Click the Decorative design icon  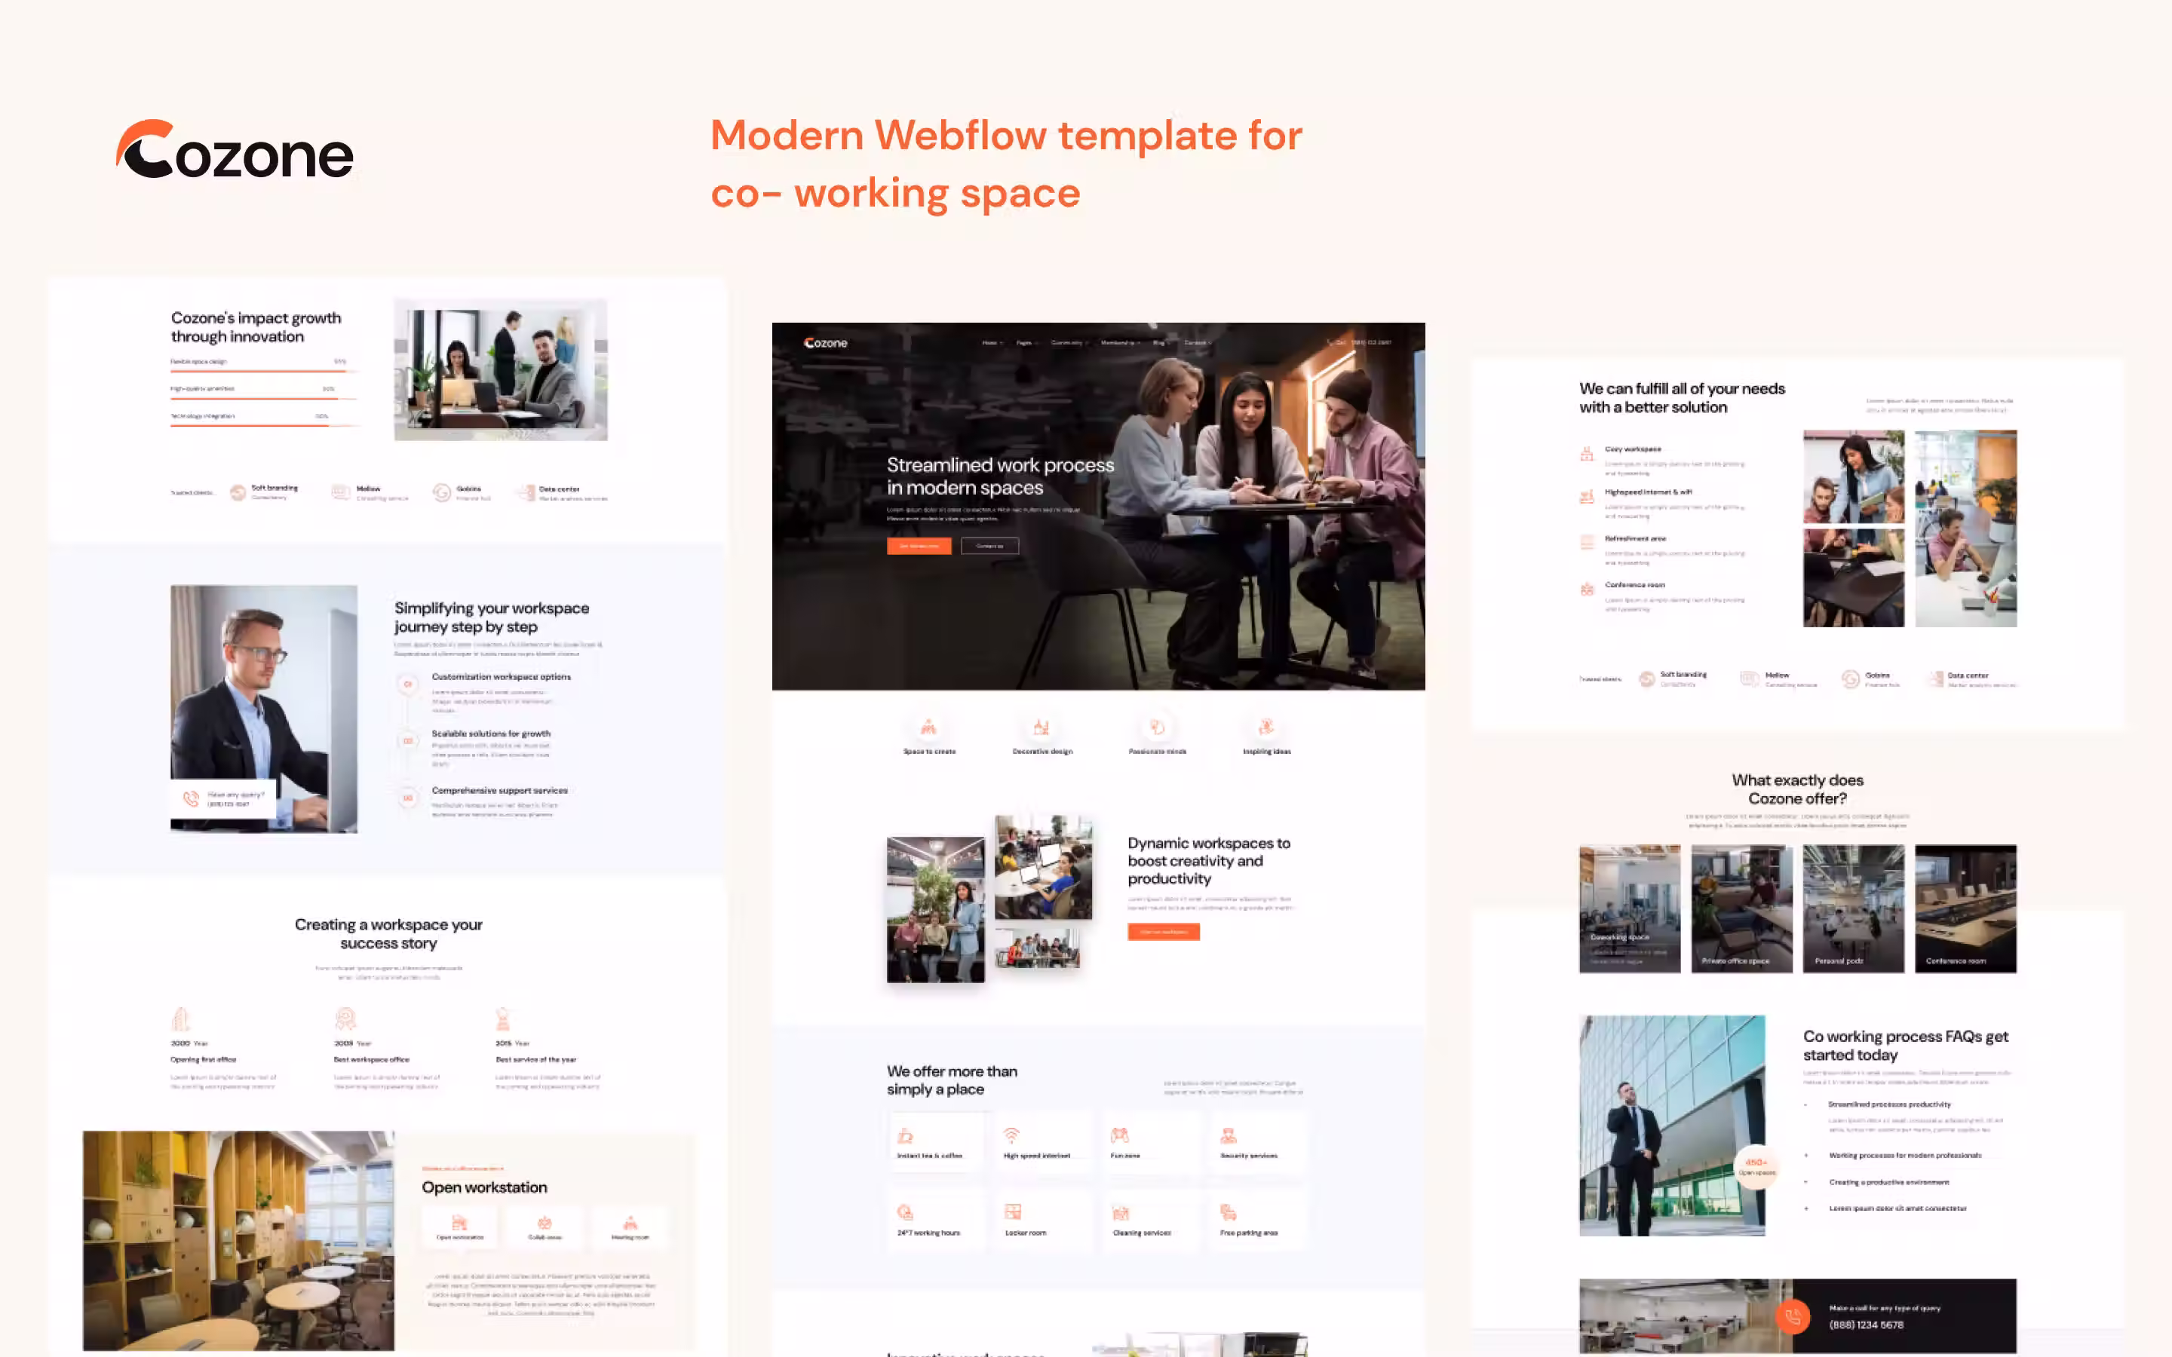[1041, 727]
